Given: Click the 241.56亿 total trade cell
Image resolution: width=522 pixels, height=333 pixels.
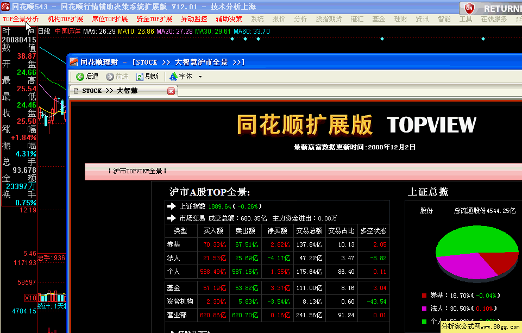Looking at the screenshot, I should tap(309, 315).
